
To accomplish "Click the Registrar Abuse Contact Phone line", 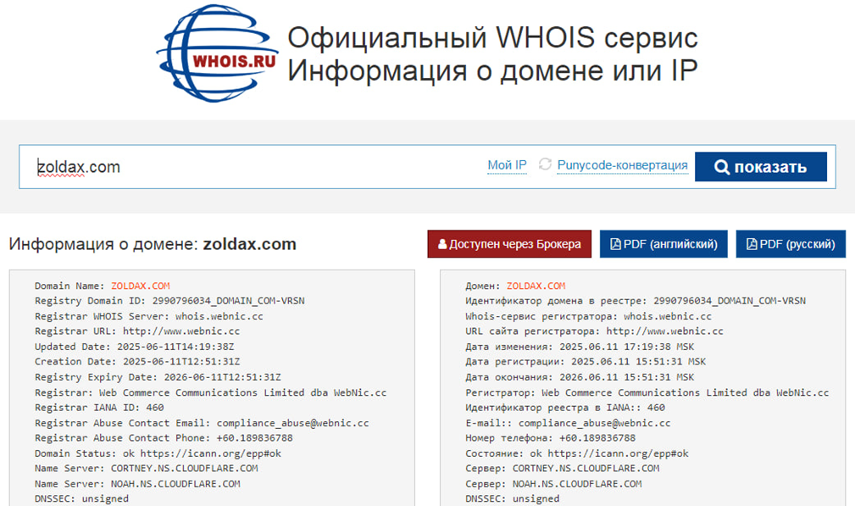I will (164, 438).
